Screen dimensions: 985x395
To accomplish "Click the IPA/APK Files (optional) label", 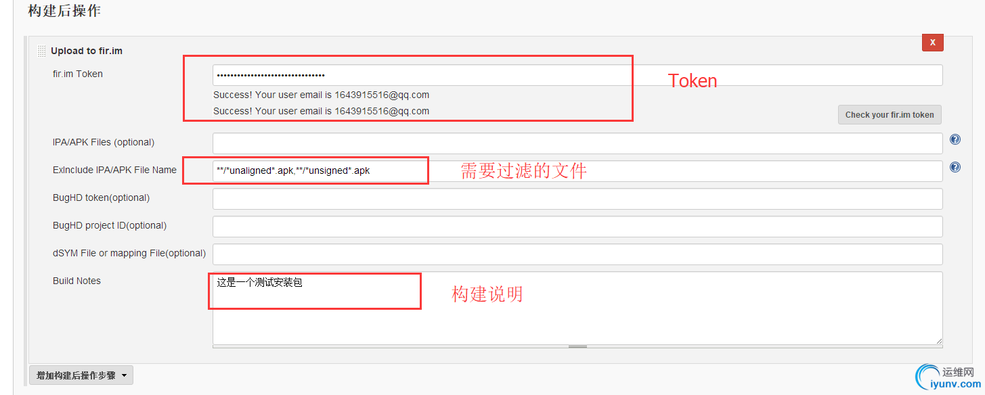I will pyautogui.click(x=104, y=142).
